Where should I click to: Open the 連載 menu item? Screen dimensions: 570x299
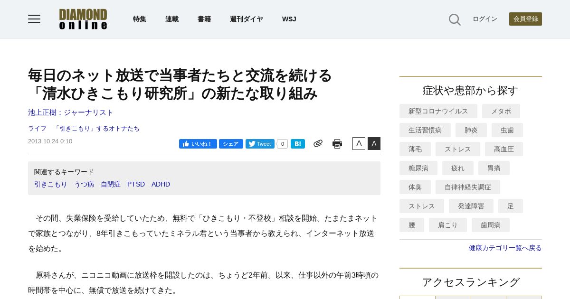coord(172,19)
